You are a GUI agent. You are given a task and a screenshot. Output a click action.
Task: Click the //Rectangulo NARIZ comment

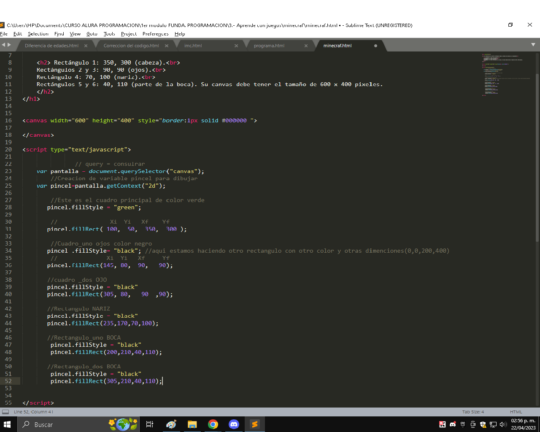[78, 309]
